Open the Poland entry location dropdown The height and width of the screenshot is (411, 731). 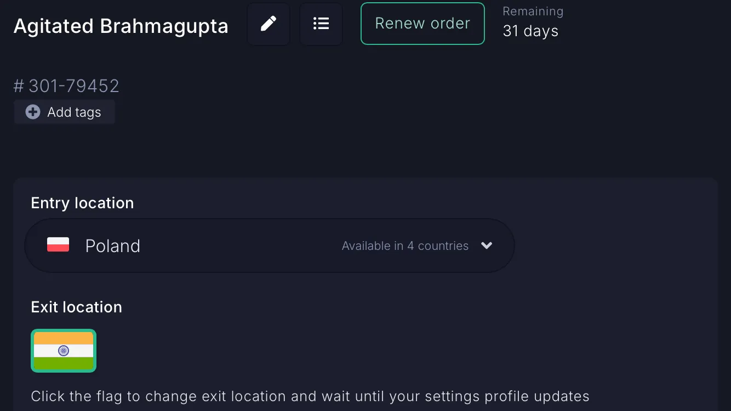(x=269, y=246)
